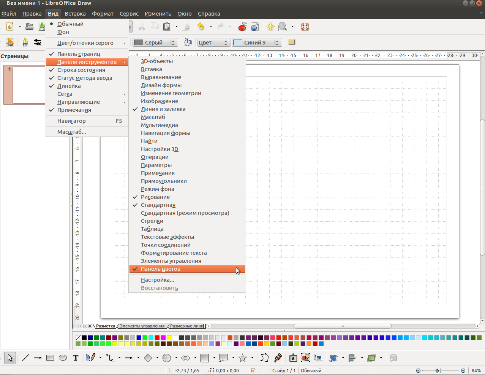The image size is (485, 375).
Task: Open the Paste options dropdown arrow
Action: (x=176, y=27)
